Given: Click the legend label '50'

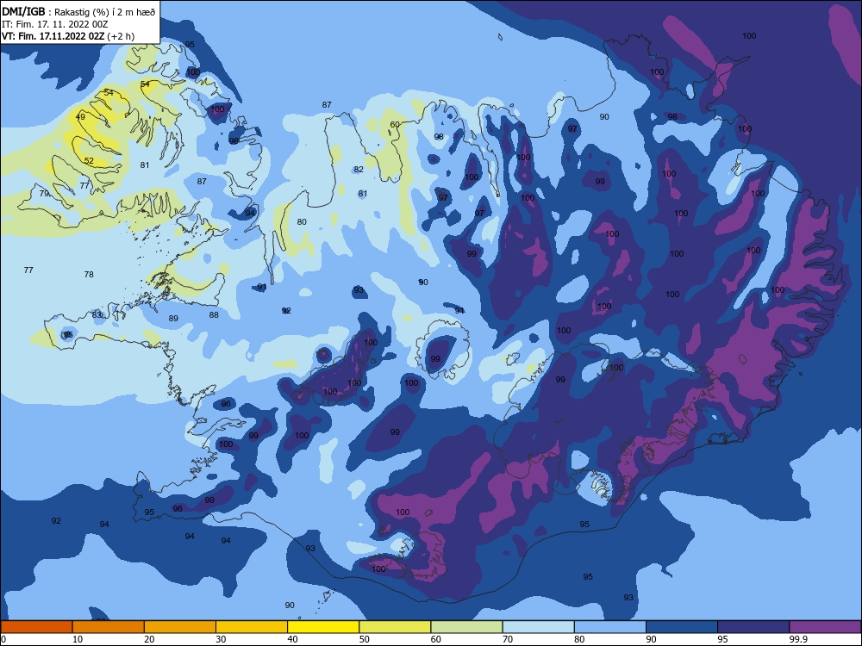Looking at the screenshot, I should [x=364, y=639].
